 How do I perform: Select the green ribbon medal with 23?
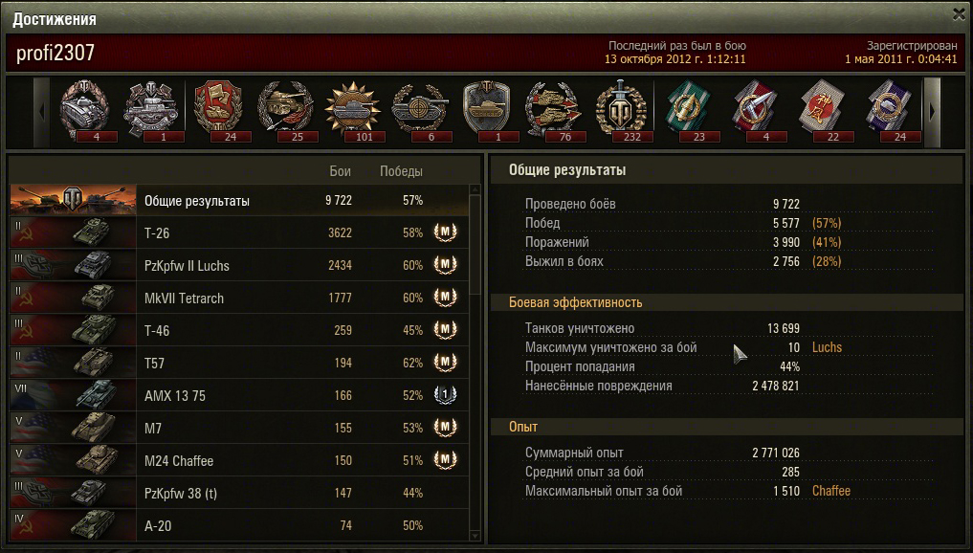[x=688, y=110]
